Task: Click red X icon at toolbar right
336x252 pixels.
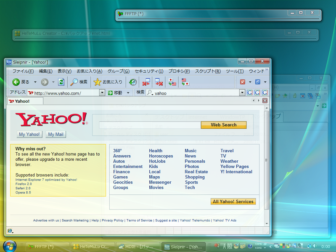Action: pos(243,82)
